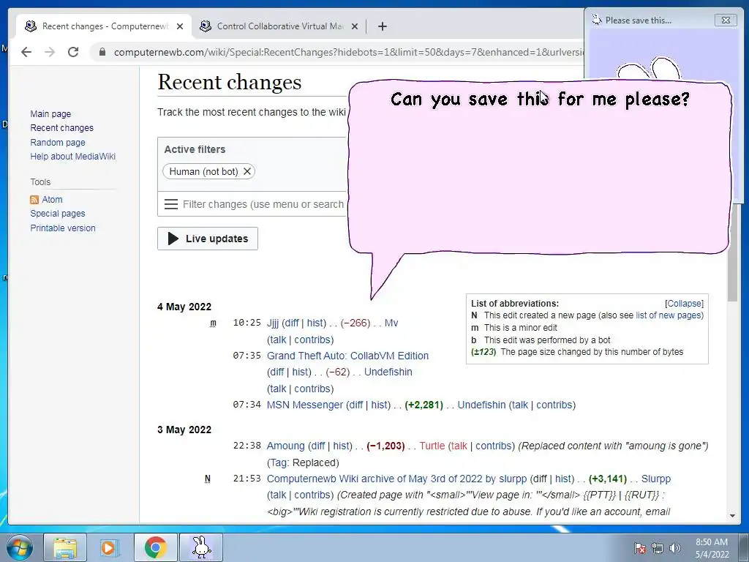The height and width of the screenshot is (562, 749).
Task: Open contribs for Turtle
Action: point(494,446)
